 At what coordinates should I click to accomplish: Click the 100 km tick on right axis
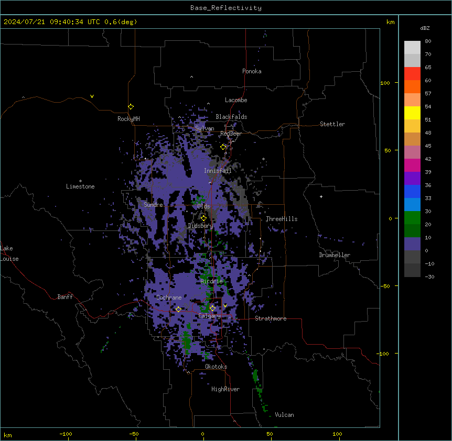[385, 83]
